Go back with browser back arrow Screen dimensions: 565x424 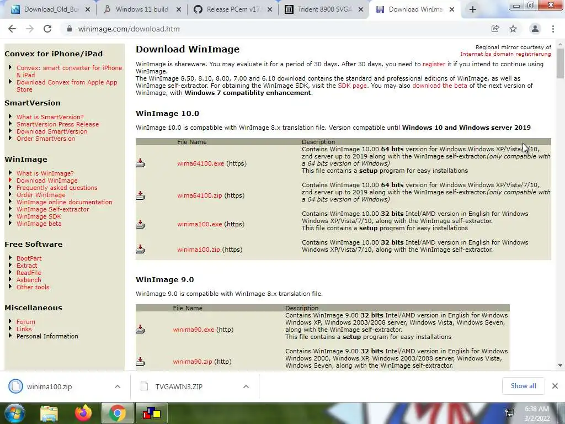coord(12,29)
